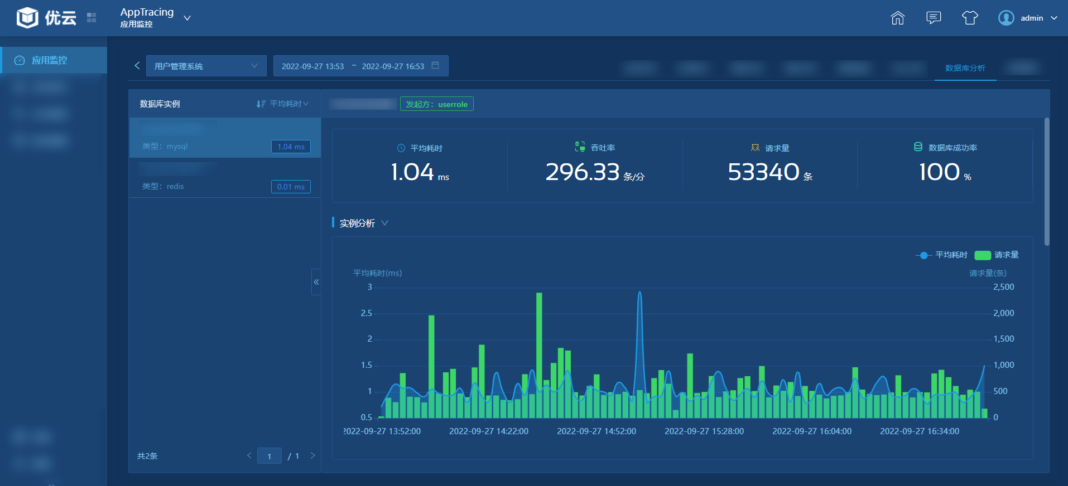Expand the AppTracing product switcher chevron
The height and width of the screenshot is (486, 1068).
pos(187,18)
